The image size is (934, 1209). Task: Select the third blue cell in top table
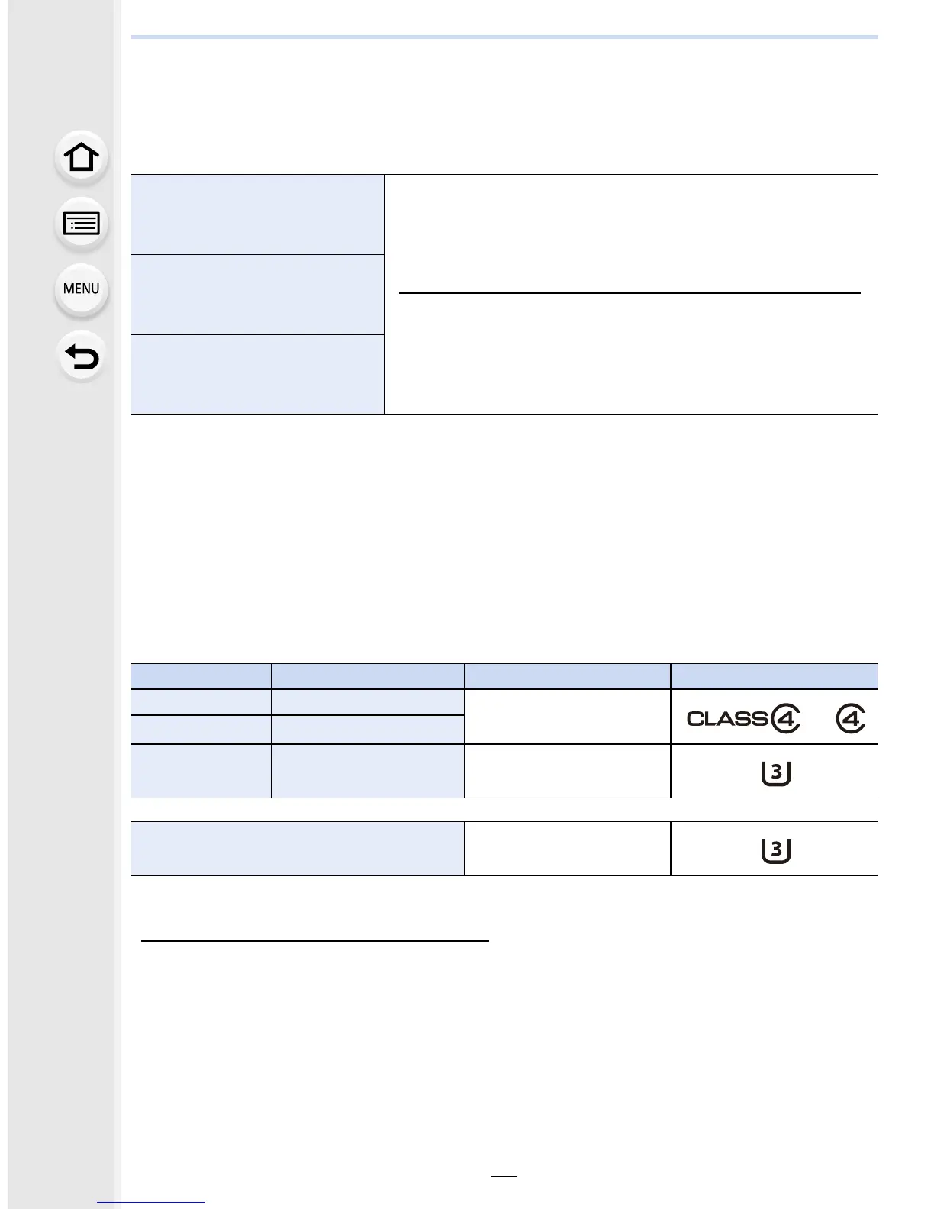pyautogui.click(x=257, y=375)
